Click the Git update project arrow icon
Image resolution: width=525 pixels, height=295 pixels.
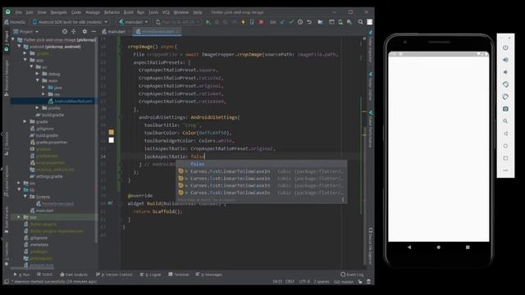click(x=282, y=22)
